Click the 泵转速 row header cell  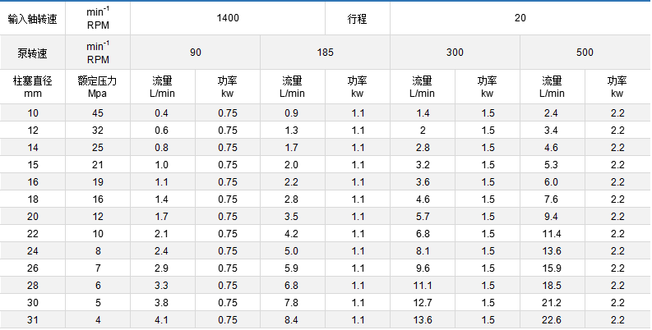coord(33,53)
